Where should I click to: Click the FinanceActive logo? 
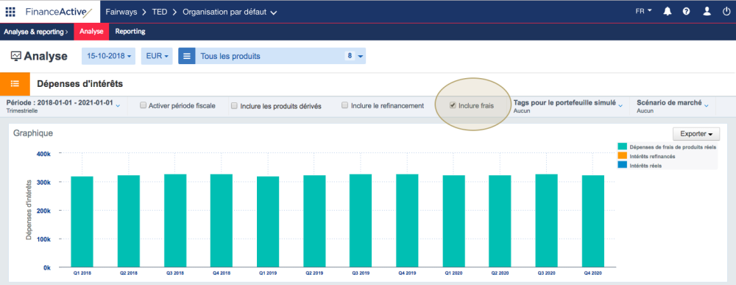coord(59,12)
